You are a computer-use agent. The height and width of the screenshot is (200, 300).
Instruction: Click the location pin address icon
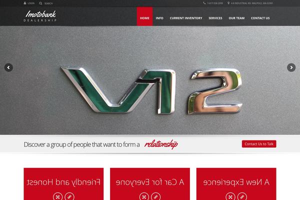click(228, 3)
